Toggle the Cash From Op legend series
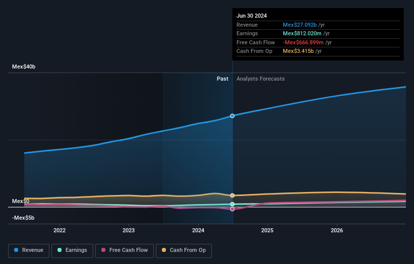This screenshot has width=414, height=264. pos(184,250)
